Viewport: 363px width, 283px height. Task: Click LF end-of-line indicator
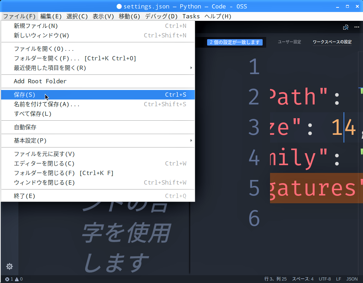click(x=339, y=279)
